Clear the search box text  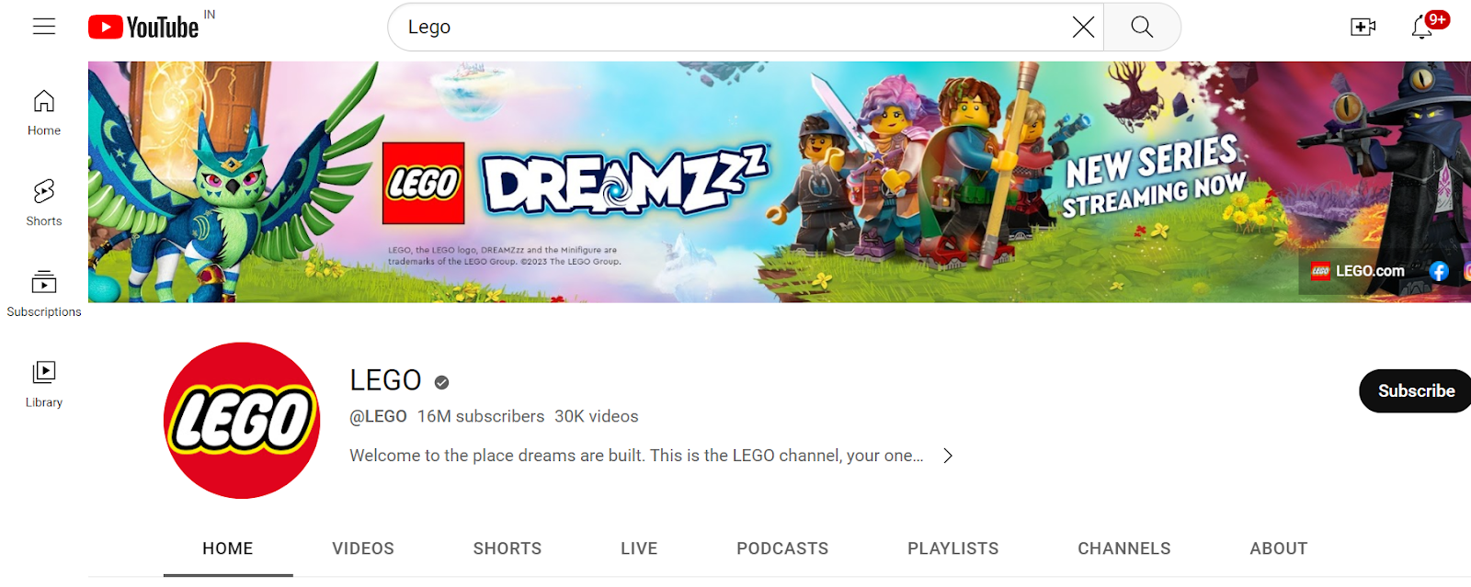(1083, 27)
